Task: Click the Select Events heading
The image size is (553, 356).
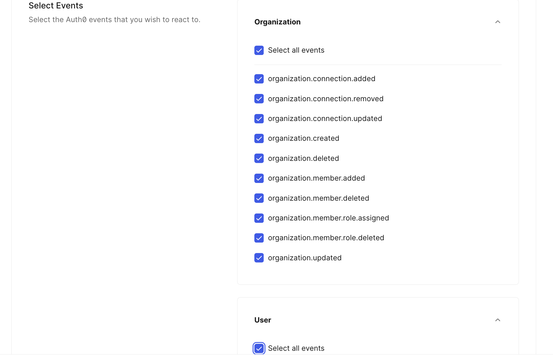Action: point(56,6)
